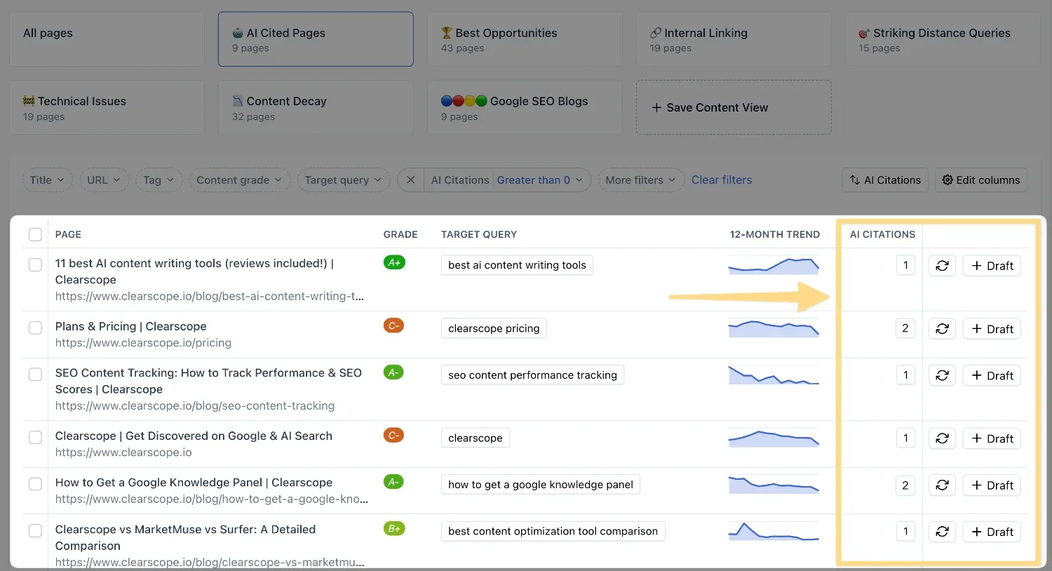Click refresh icon for Plans & Pricing row
This screenshot has height=571, width=1052.
click(942, 329)
